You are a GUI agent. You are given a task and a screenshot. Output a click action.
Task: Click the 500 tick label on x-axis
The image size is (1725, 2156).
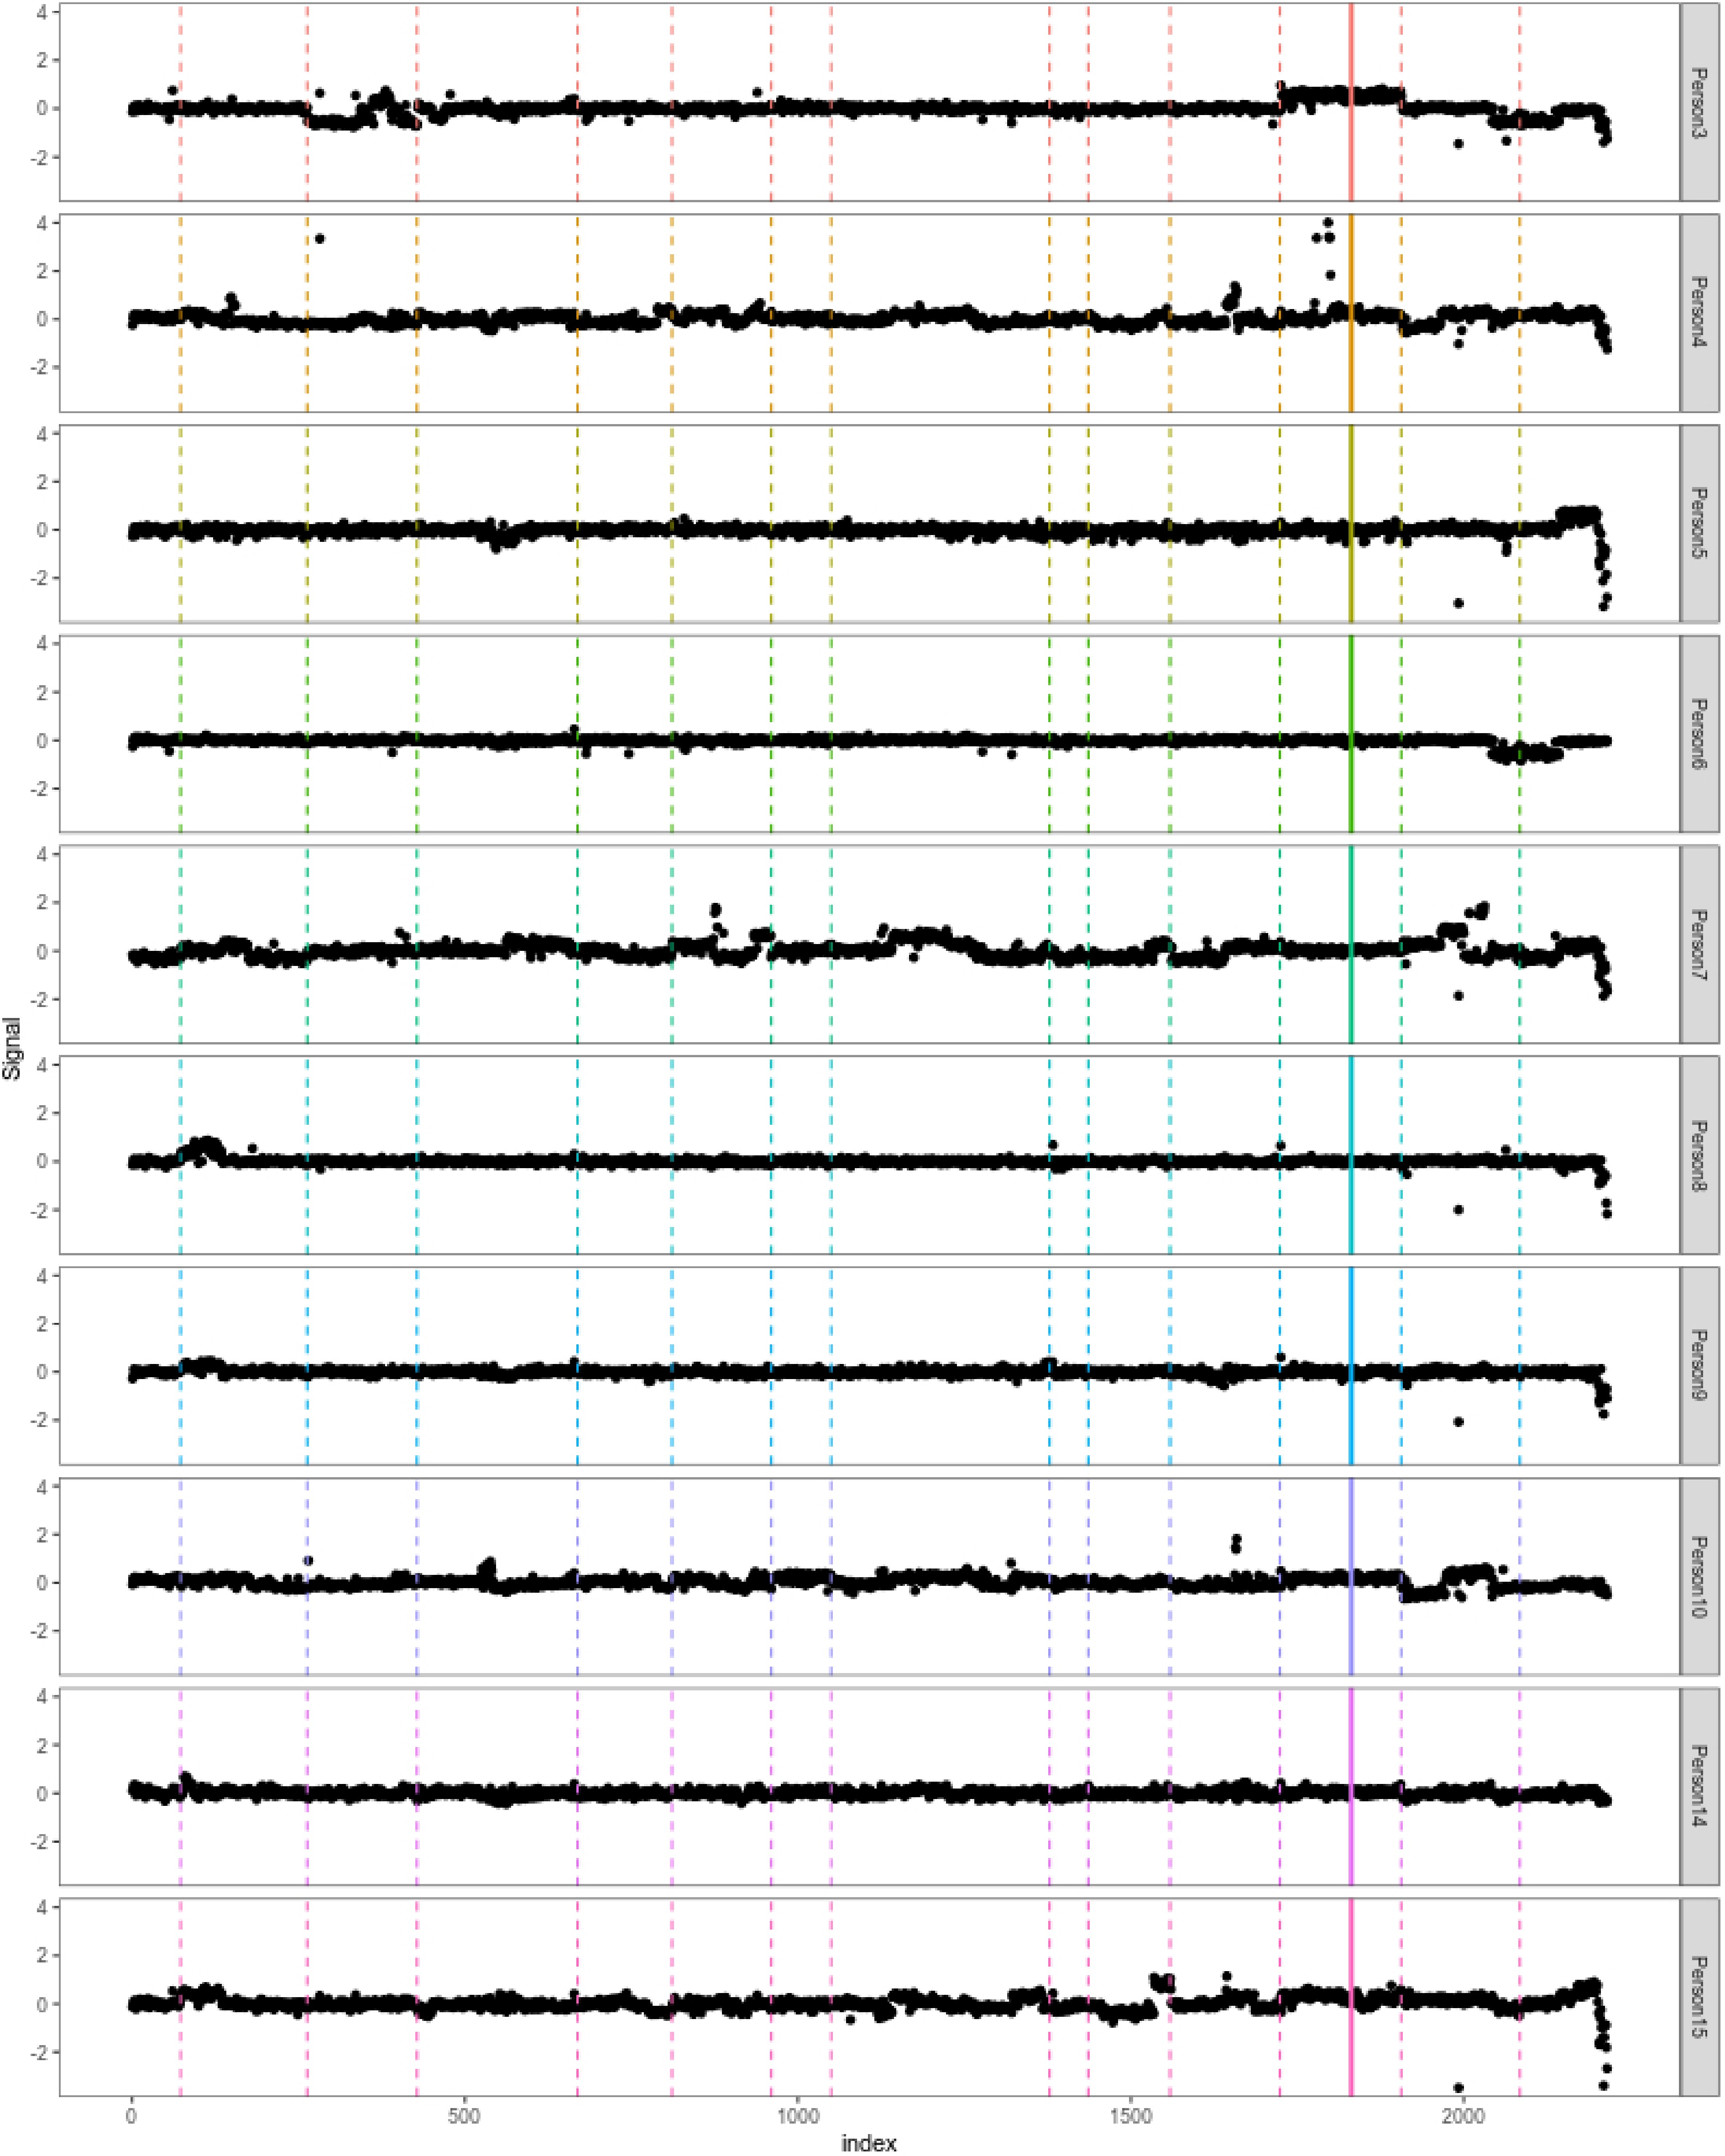tap(464, 2116)
